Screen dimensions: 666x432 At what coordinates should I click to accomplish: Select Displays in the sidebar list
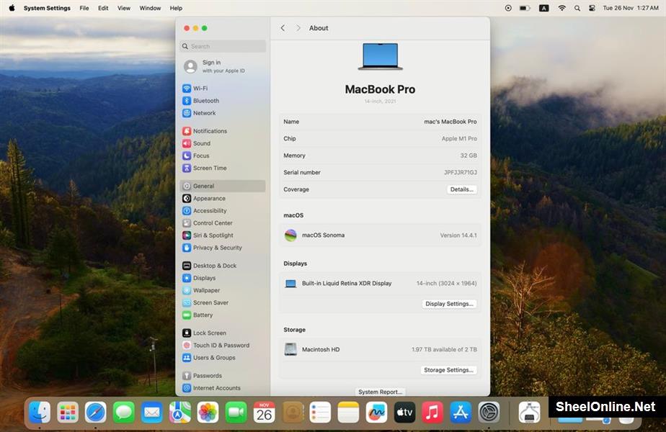(223, 278)
